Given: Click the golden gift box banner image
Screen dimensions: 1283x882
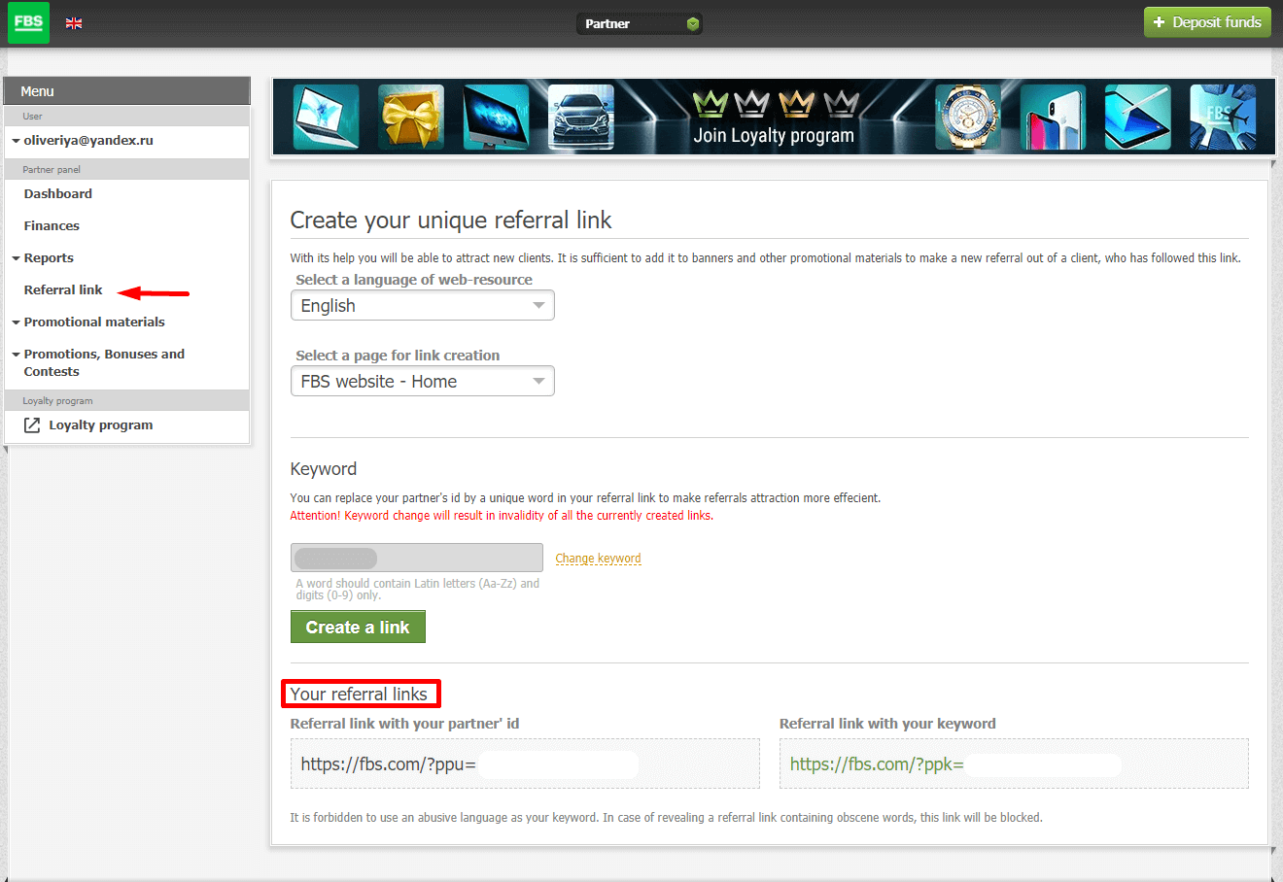Looking at the screenshot, I should point(411,118).
